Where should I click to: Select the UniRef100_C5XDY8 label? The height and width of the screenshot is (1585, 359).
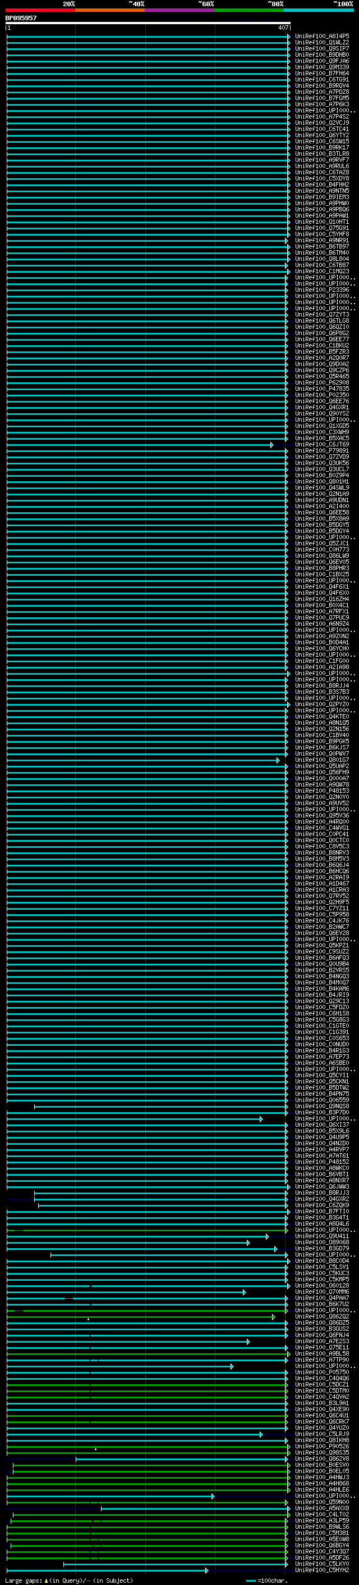[x=322, y=178]
